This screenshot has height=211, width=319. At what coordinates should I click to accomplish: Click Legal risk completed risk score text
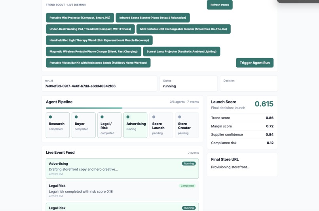[81, 192]
